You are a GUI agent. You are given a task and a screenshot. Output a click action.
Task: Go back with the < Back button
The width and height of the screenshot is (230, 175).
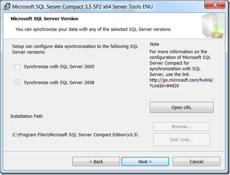pos(96,161)
